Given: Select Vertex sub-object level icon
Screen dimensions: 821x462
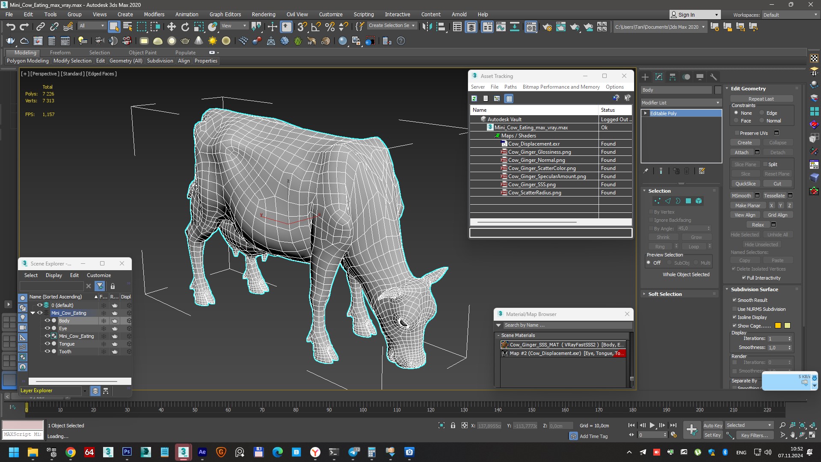Looking at the screenshot, I should 657,201.
